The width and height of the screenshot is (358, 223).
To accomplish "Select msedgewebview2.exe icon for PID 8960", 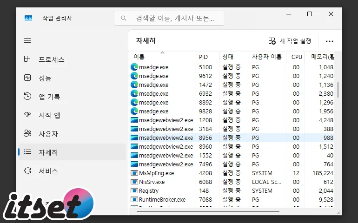I will [x=134, y=146].
